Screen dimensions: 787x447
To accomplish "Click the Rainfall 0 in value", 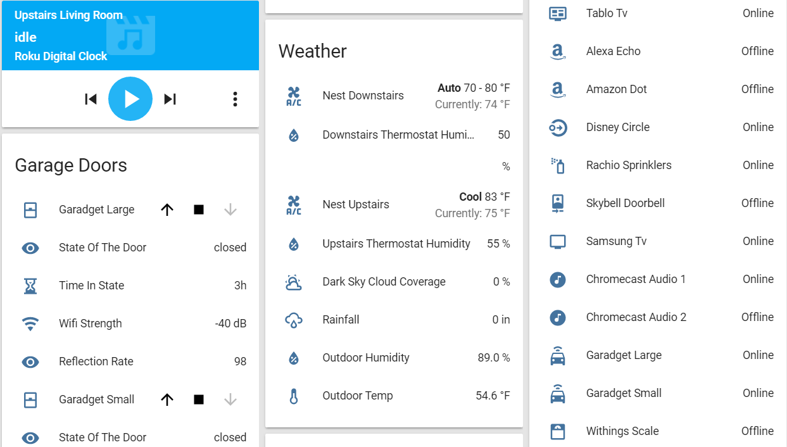I will tap(501, 320).
